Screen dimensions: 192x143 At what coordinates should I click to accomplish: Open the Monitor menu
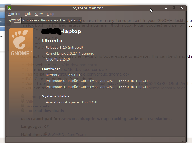click(x=15, y=14)
